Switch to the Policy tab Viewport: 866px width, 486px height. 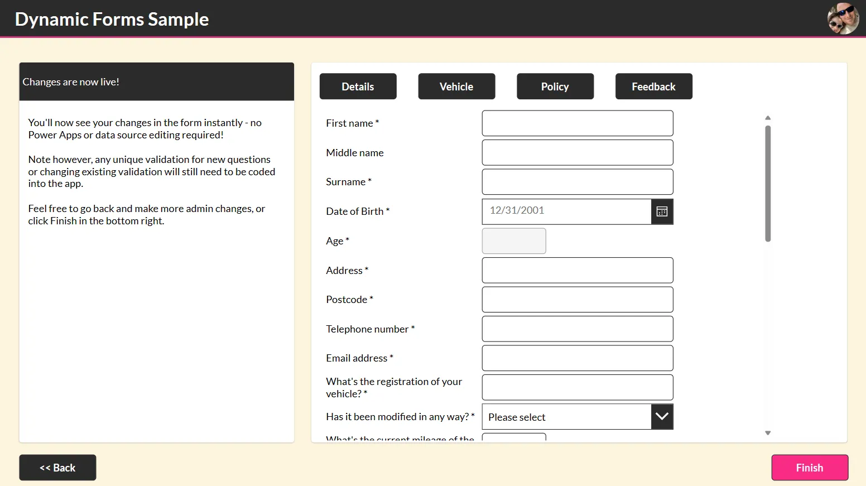click(555, 86)
